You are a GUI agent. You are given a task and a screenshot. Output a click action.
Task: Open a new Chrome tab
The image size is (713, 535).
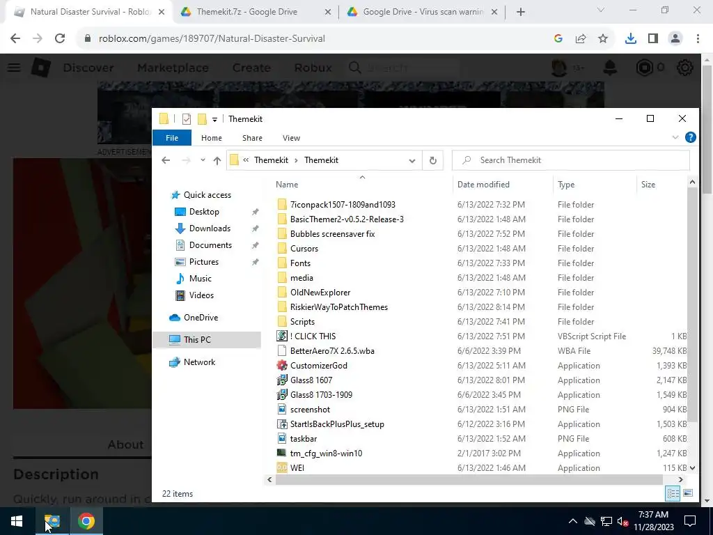(x=521, y=12)
